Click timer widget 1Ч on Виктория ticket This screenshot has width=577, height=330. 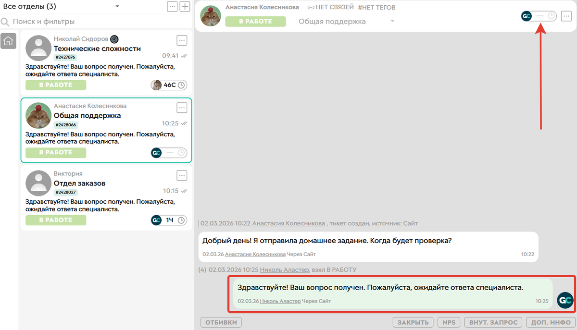[x=169, y=220]
